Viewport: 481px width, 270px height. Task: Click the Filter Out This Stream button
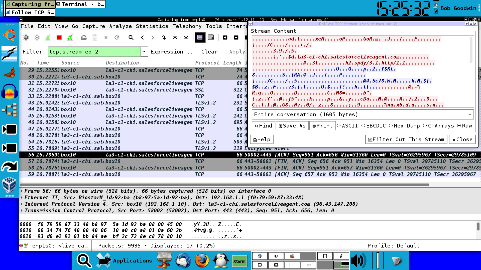[x=406, y=139]
